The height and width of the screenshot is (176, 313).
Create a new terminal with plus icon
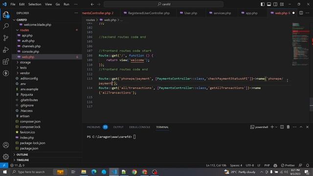tap(272, 127)
